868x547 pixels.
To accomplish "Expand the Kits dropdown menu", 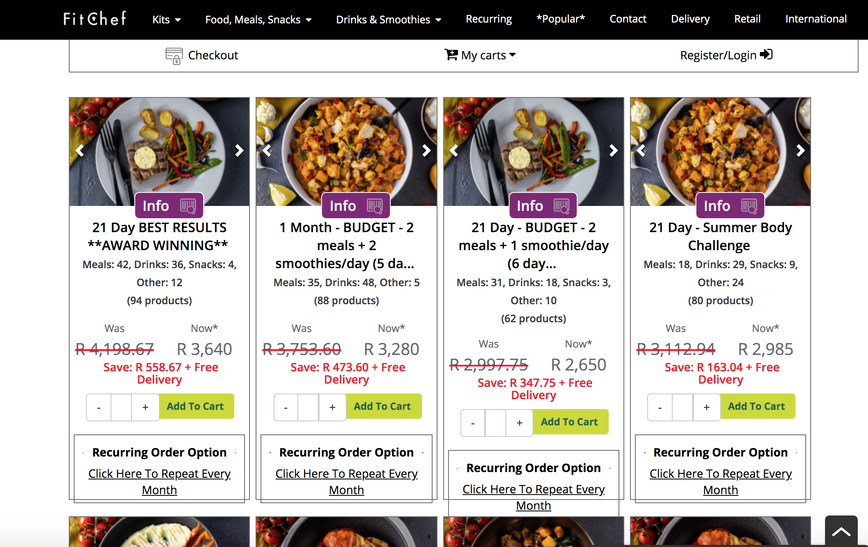I will coord(166,19).
